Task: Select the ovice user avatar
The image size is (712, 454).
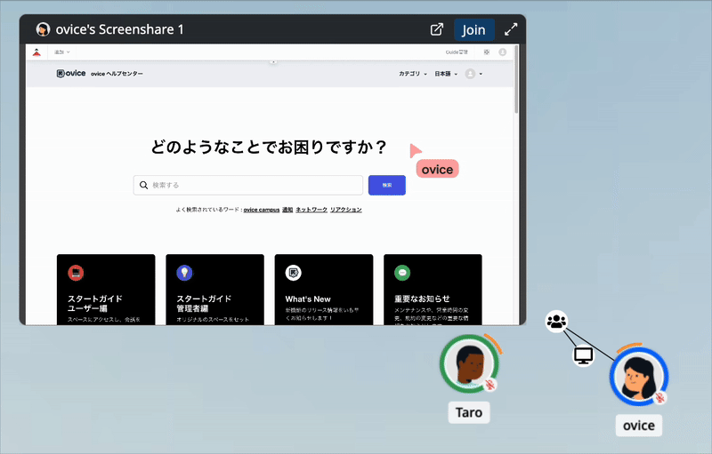Action: pyautogui.click(x=639, y=377)
